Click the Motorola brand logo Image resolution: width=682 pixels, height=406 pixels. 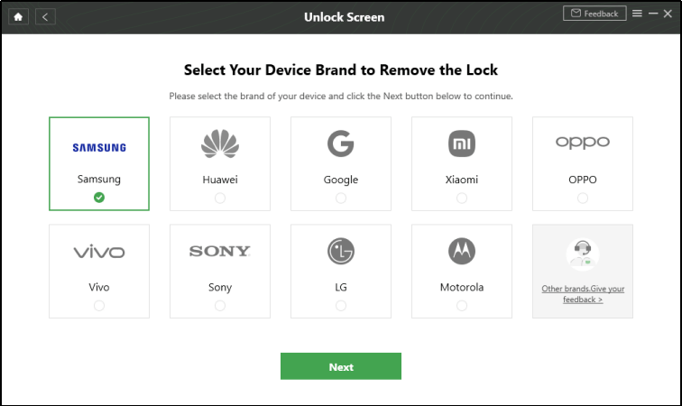462,252
